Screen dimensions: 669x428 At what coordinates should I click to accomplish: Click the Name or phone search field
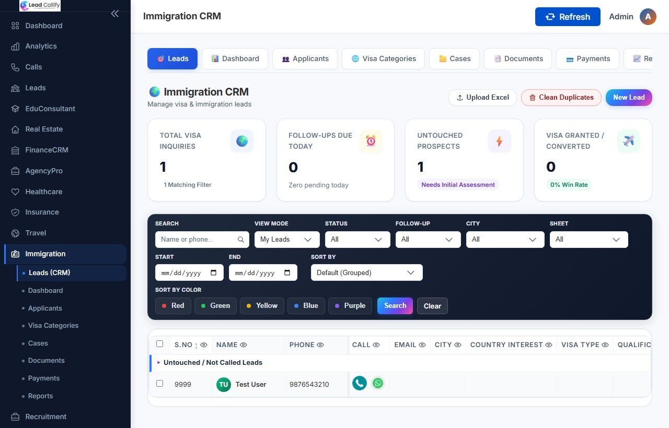202,240
